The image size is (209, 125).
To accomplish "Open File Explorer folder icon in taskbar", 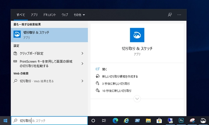I will coord(148,120).
